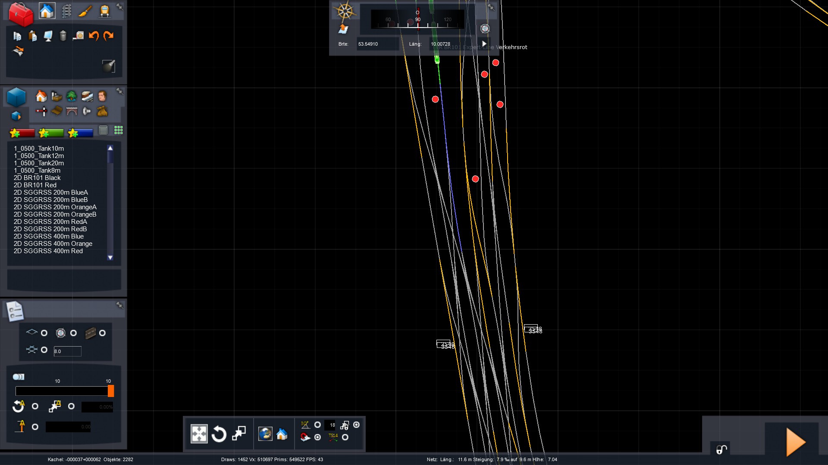Select '2D BR101 Red' in list
Image resolution: width=828 pixels, height=465 pixels.
click(35, 185)
